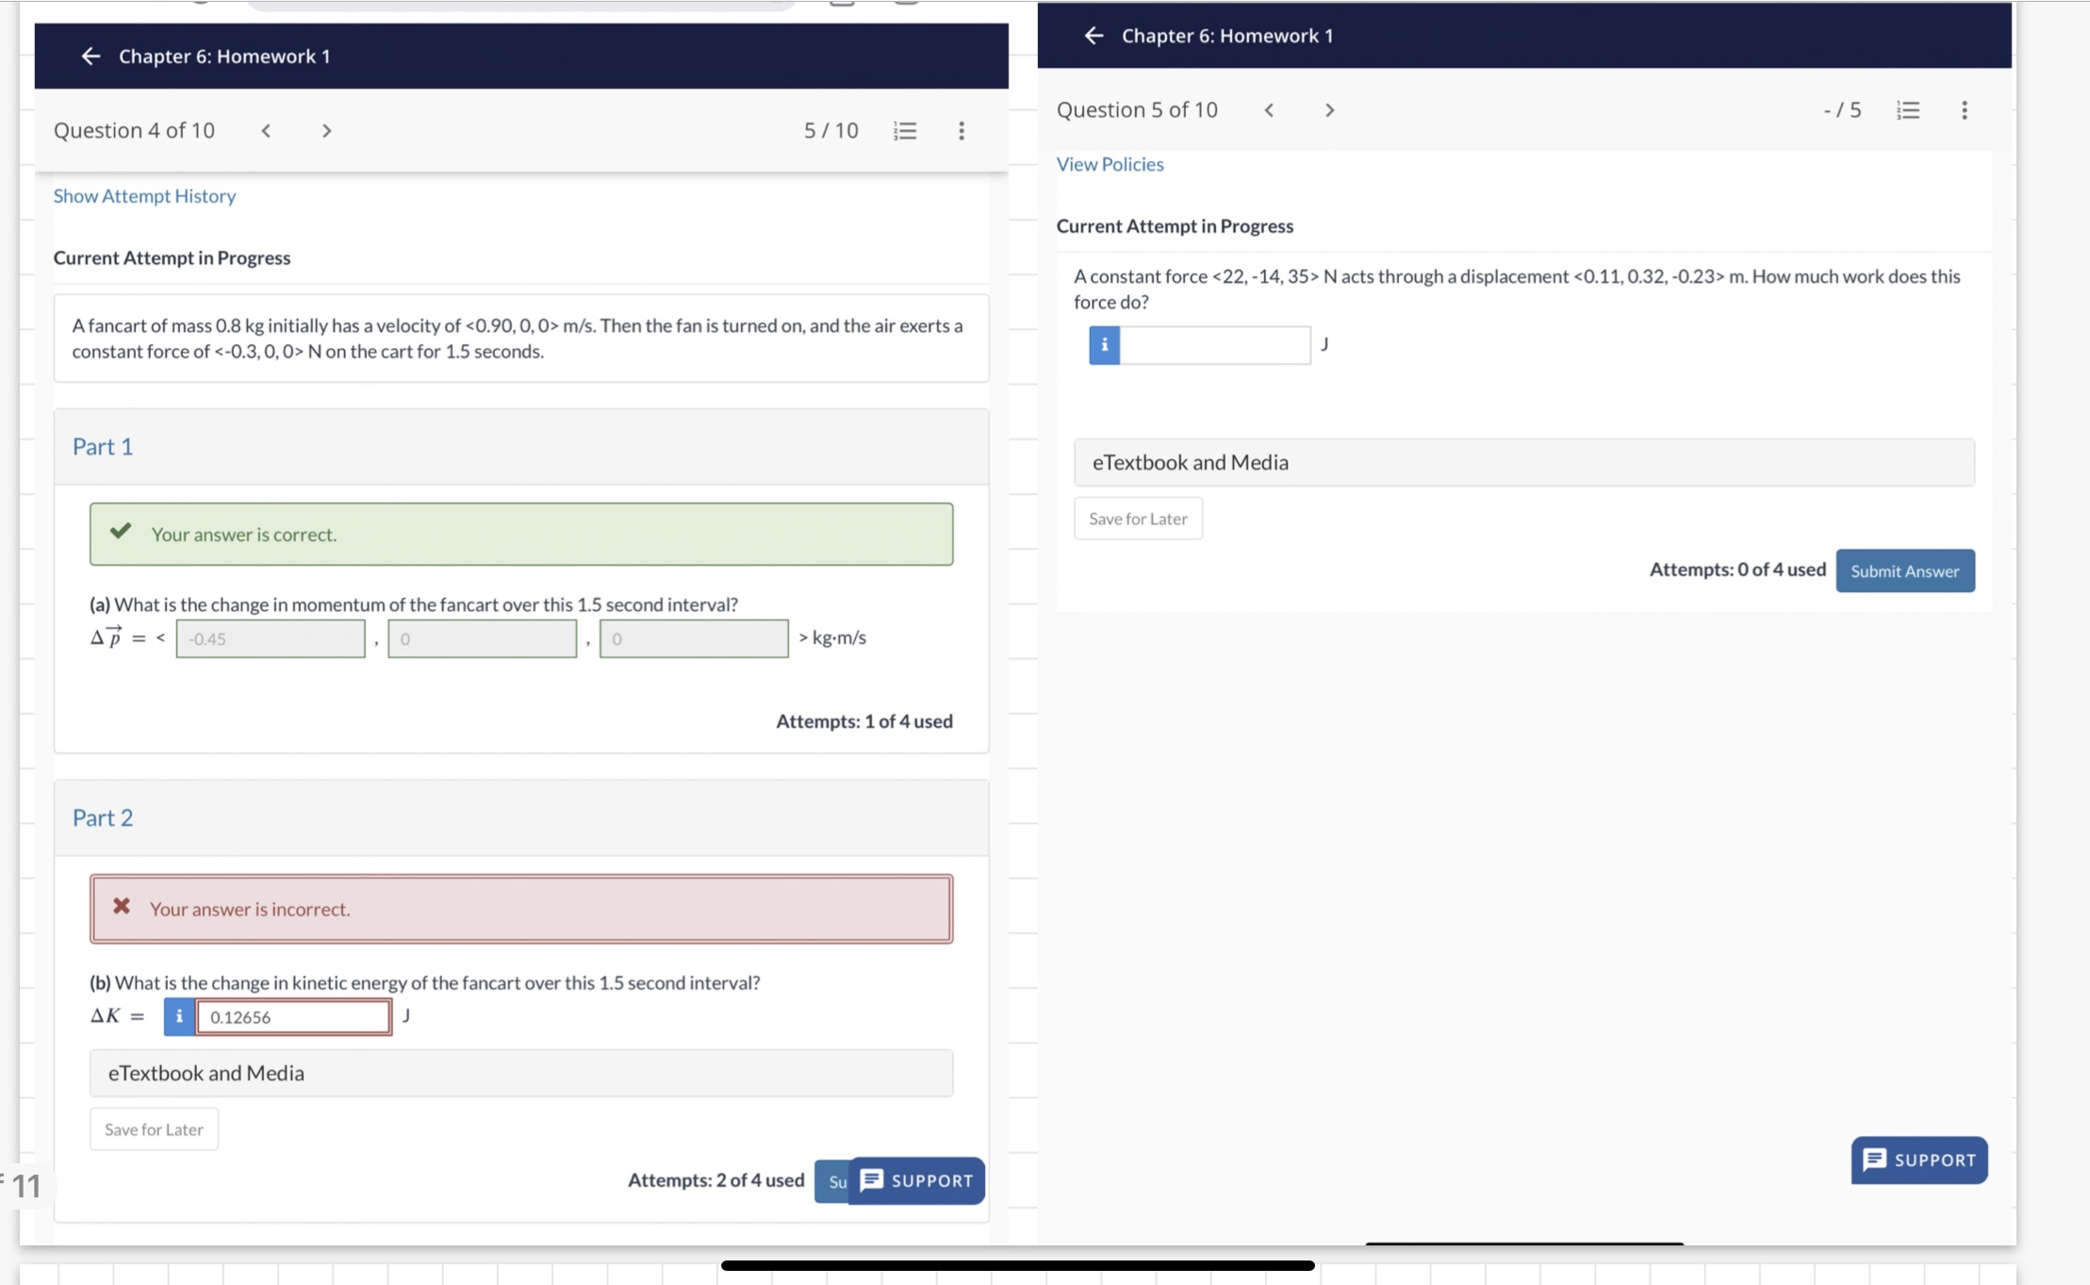Click back arrow in left Homework header
Viewport: 2090px width, 1285px height.
[x=91, y=57]
